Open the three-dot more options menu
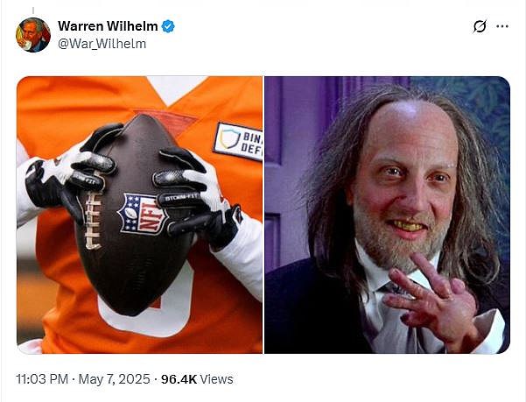 click(502, 26)
